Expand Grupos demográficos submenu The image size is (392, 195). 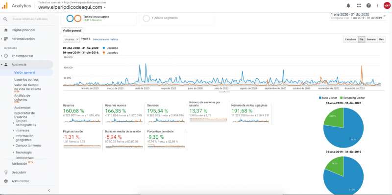pos(13,123)
